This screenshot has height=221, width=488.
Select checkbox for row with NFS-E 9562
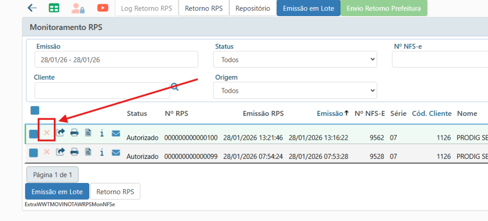click(33, 134)
